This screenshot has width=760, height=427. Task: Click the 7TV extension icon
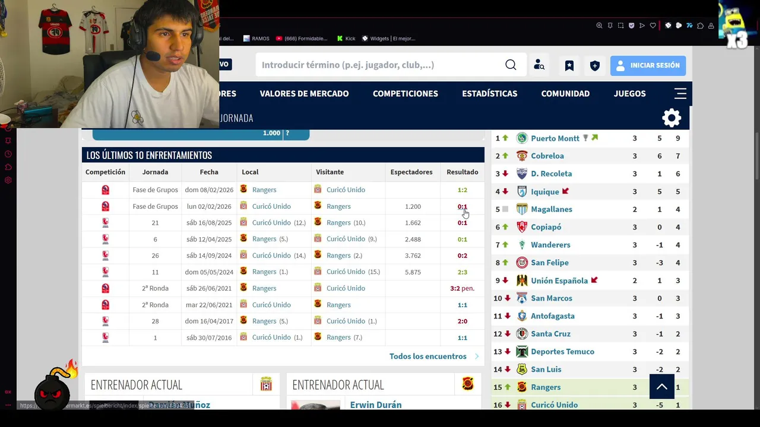click(x=689, y=26)
